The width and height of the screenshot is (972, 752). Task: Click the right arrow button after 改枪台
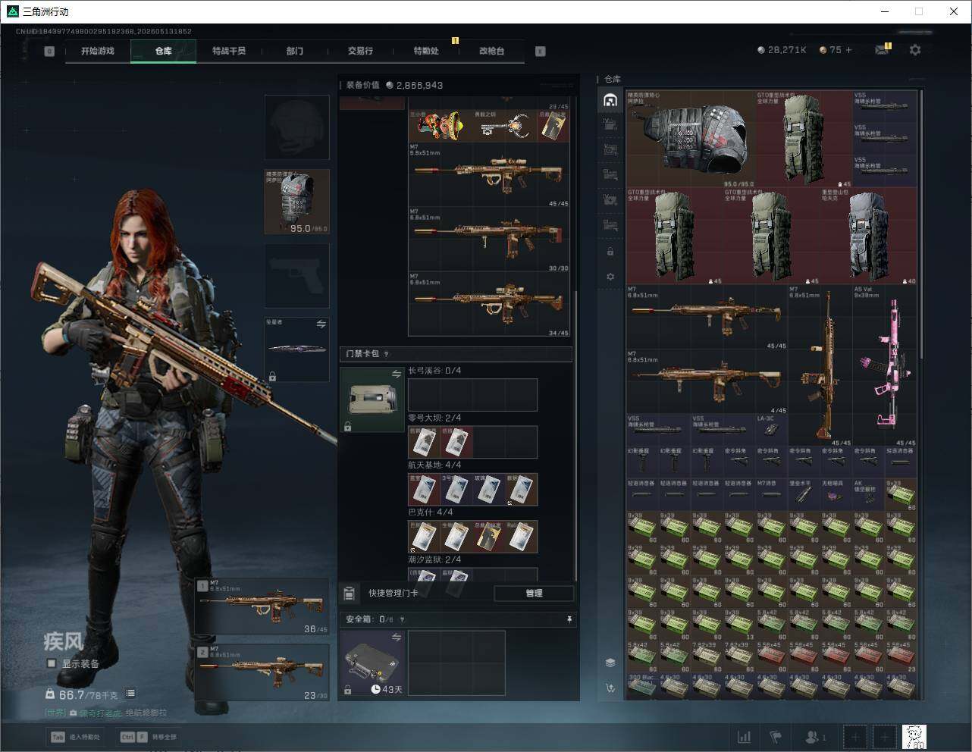pos(541,52)
